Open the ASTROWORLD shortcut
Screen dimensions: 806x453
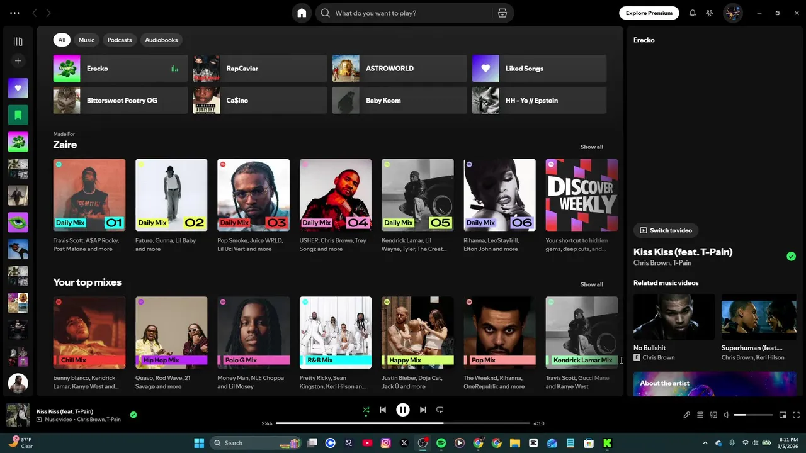400,69
